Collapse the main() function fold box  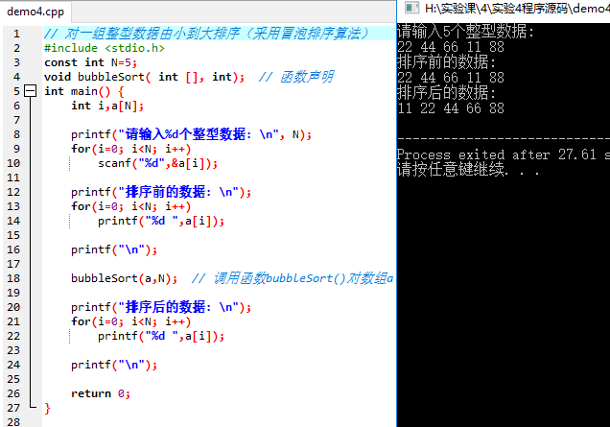tap(30, 91)
